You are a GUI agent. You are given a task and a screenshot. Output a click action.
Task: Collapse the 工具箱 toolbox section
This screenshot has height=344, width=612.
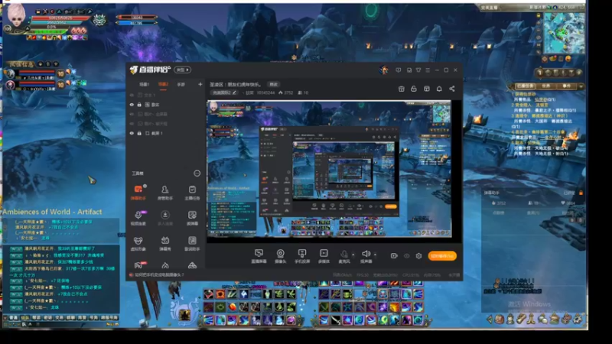click(197, 174)
